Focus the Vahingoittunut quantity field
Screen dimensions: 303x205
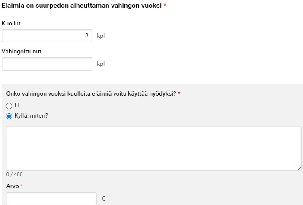coord(47,64)
